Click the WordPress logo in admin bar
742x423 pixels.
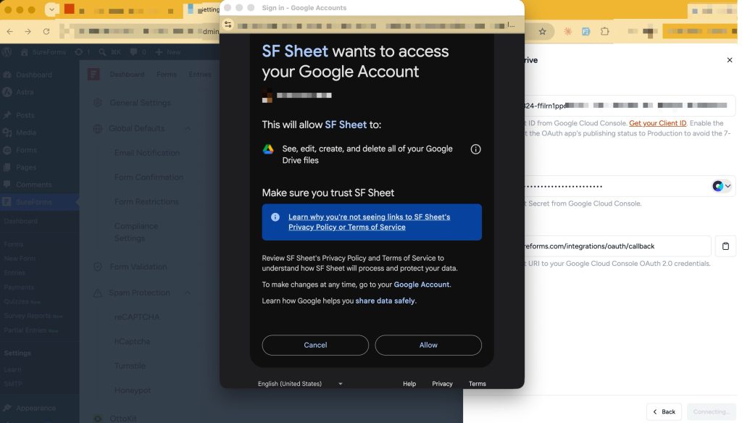click(x=7, y=52)
